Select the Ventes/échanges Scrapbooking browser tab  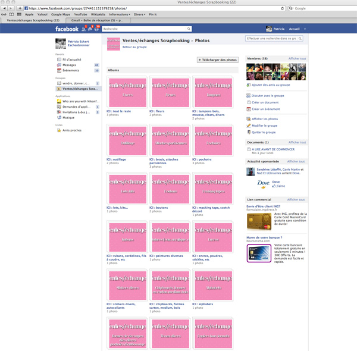click(x=33, y=20)
